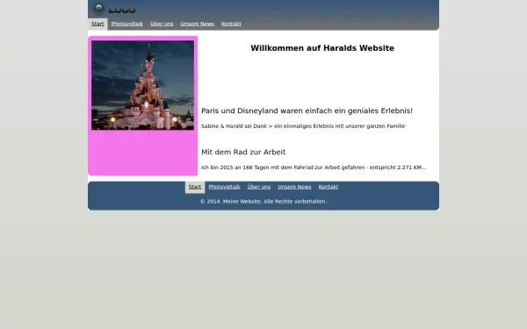The height and width of the screenshot is (329, 527).
Task: Click the copyright 2014 Meine Website text
Action: point(263,202)
